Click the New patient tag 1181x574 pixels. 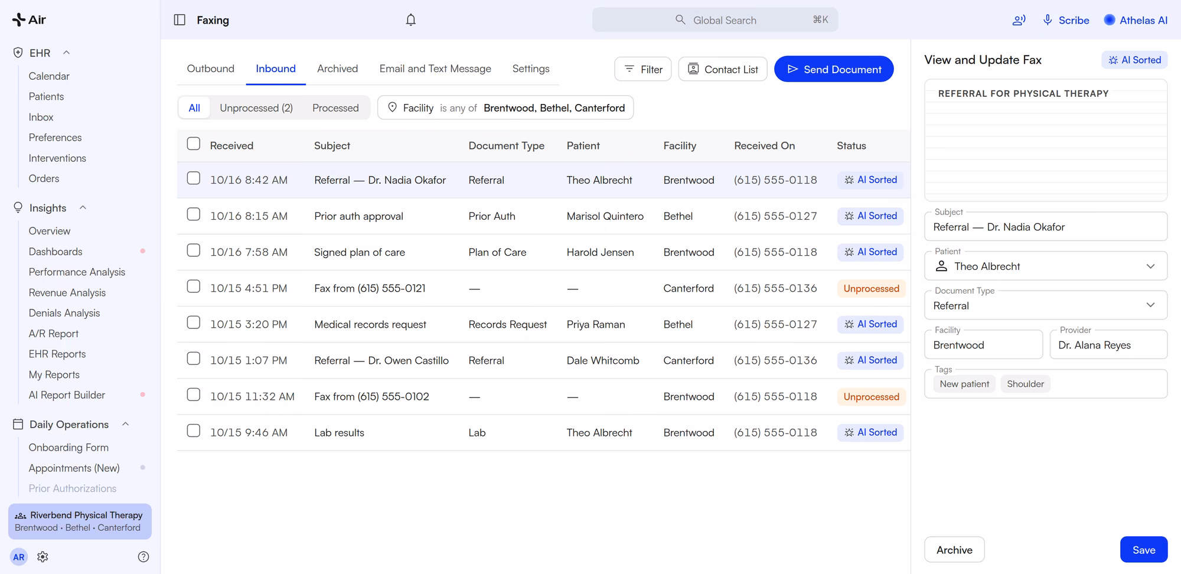pyautogui.click(x=964, y=384)
